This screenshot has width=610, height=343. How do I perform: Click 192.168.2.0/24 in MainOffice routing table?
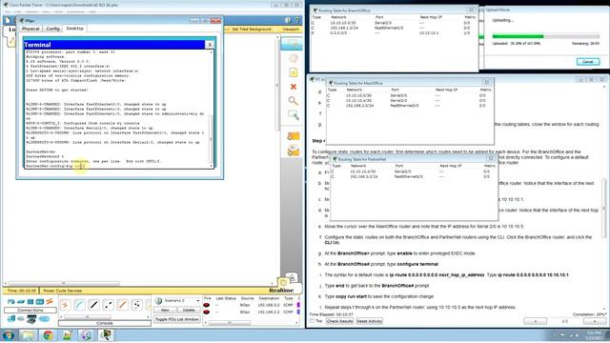(360, 106)
